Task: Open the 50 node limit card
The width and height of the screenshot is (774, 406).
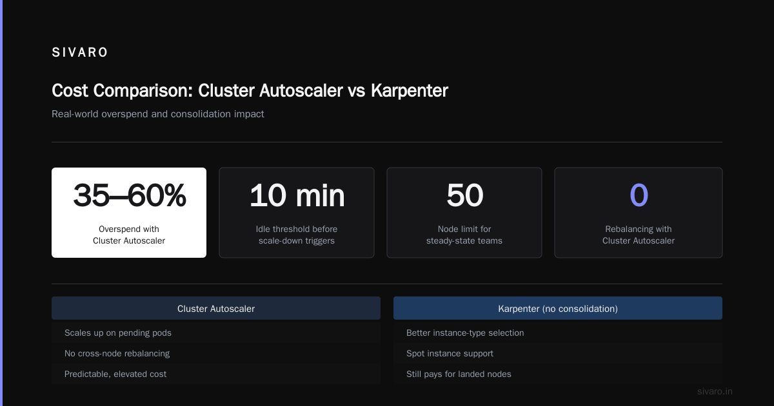Action: click(x=464, y=213)
